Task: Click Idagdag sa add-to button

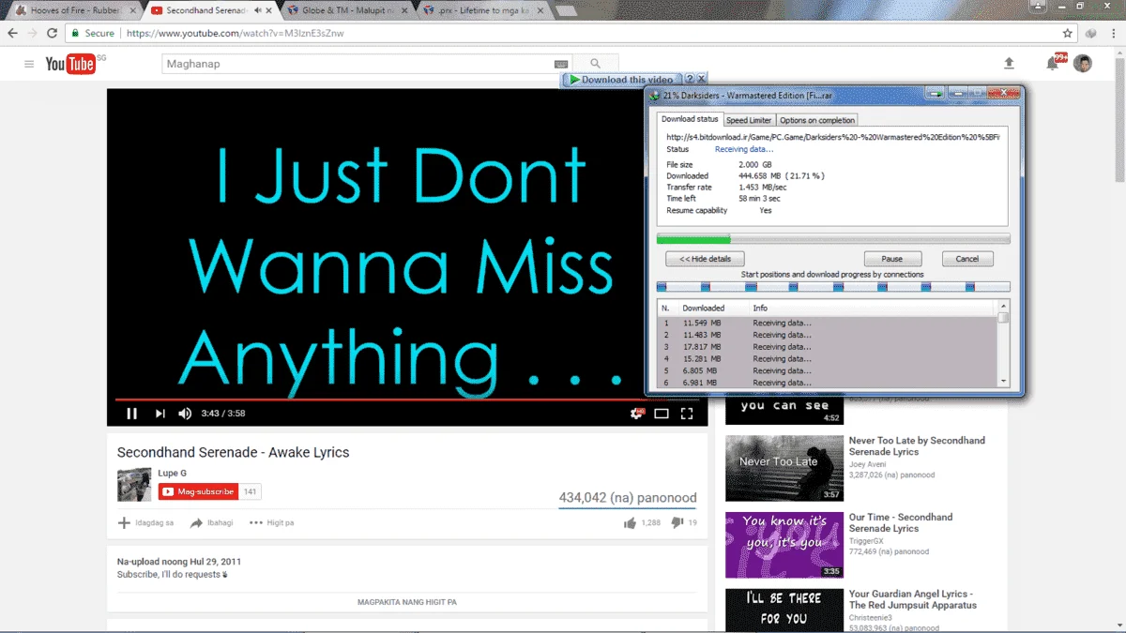Action: (145, 522)
